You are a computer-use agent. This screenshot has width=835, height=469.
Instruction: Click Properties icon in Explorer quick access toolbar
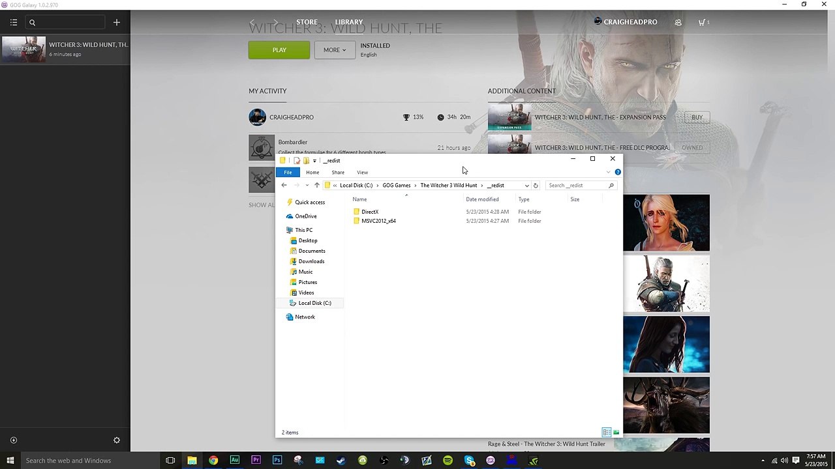pos(297,160)
